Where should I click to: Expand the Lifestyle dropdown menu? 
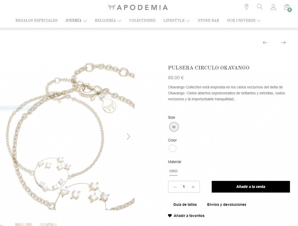click(177, 21)
